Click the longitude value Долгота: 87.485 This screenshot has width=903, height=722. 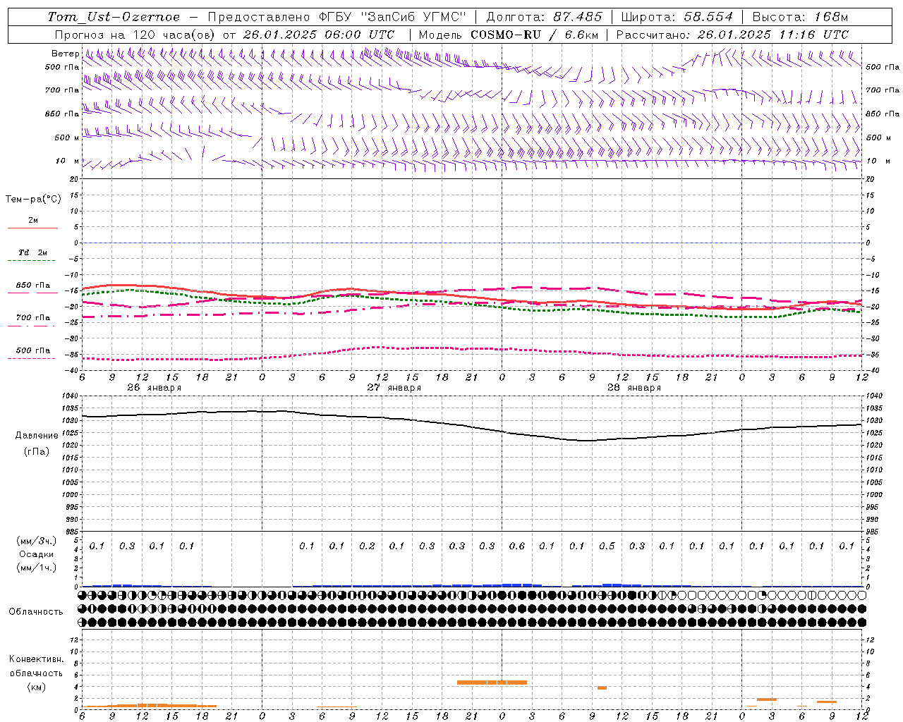click(x=545, y=17)
